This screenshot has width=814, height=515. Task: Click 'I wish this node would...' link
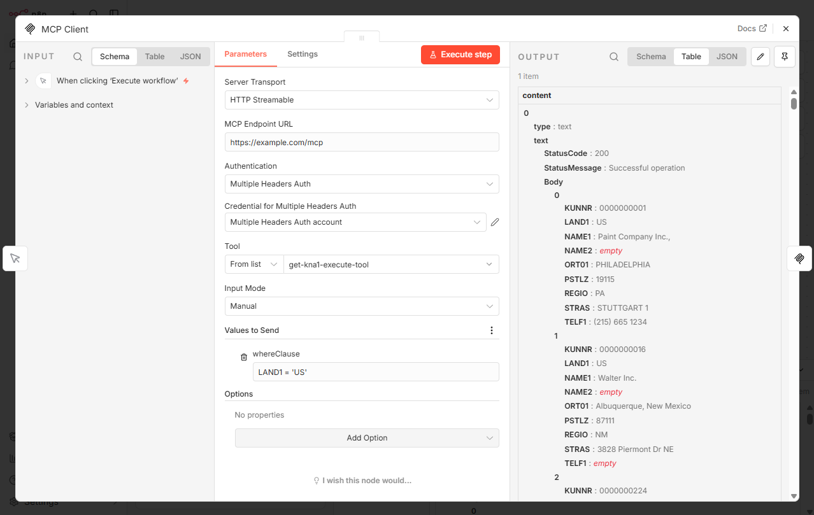click(x=362, y=481)
